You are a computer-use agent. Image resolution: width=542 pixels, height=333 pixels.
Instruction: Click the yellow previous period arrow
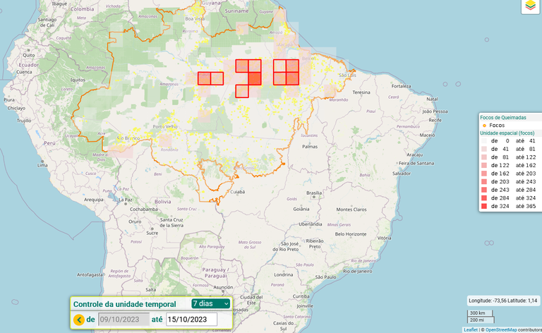click(x=79, y=320)
